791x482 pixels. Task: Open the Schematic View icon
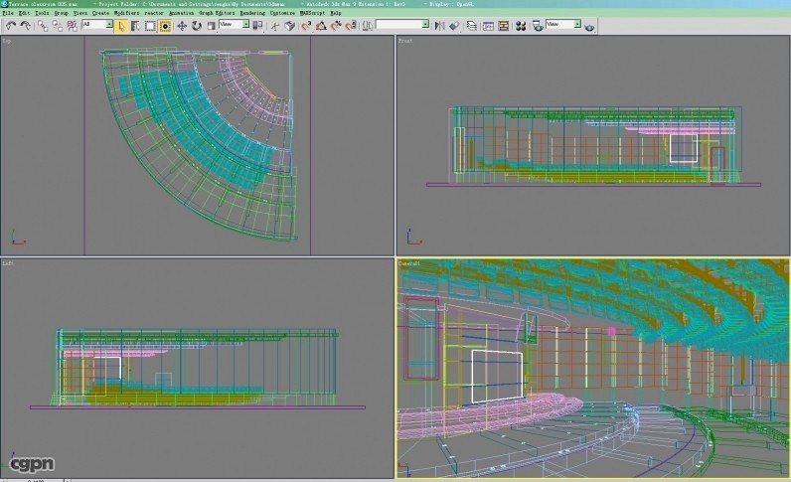coord(503,25)
